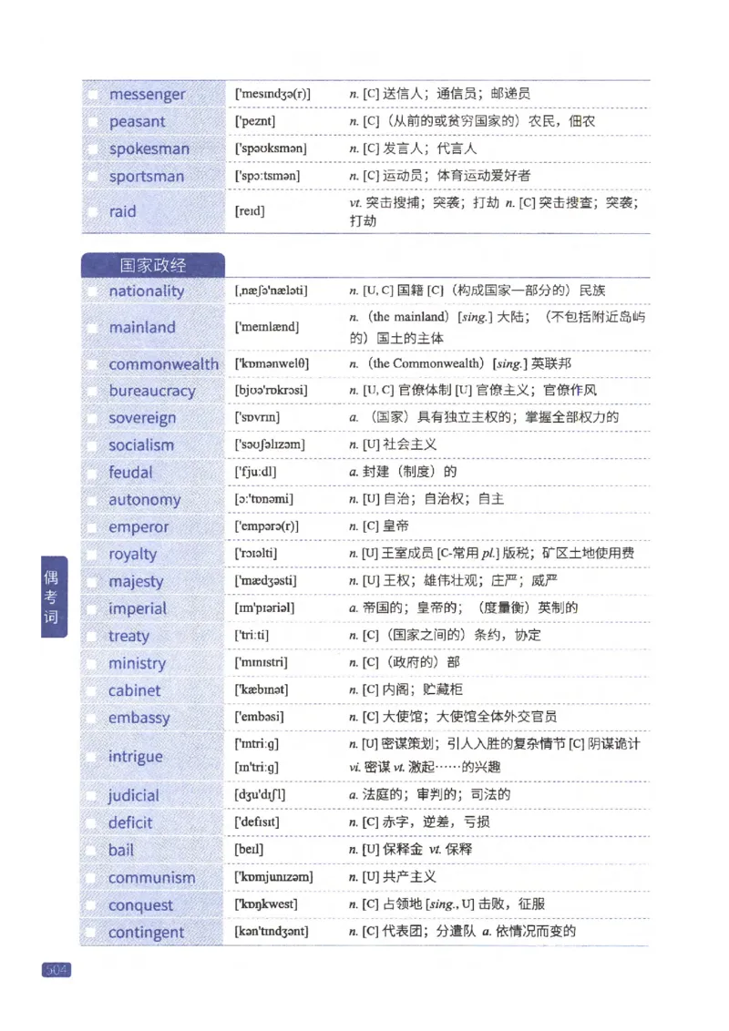This screenshot has width=729, height=1031.
Task: Select the word bureaucracy
Action: pos(149,391)
